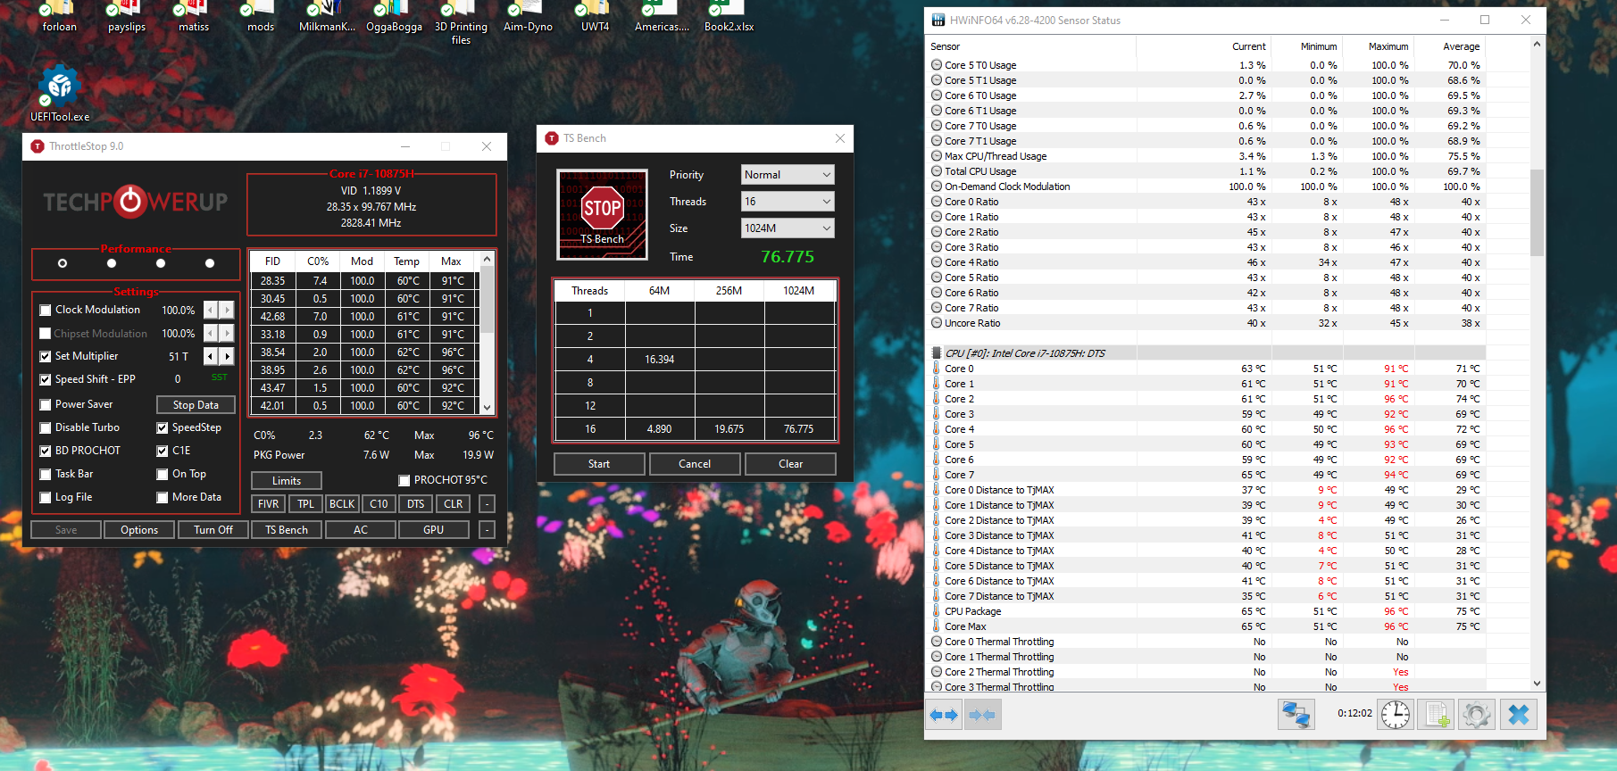Image resolution: width=1617 pixels, height=771 pixels.
Task: Increase the Set Multiplier with right arrow
Action: [x=227, y=356]
